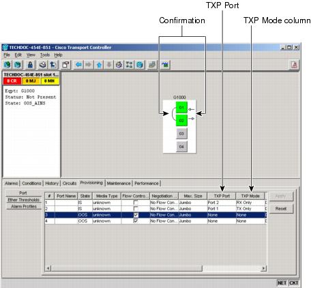Open State cell of row 2
The width and height of the screenshot is (311, 288).
pos(85,209)
